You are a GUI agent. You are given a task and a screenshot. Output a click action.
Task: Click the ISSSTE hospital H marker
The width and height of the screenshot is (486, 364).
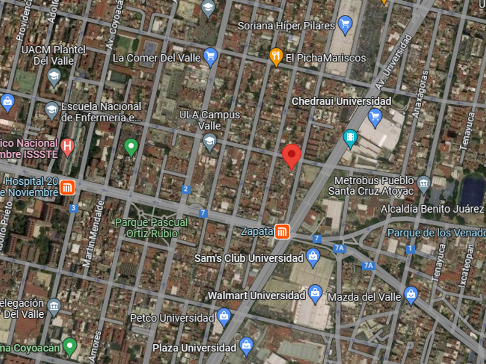point(67,148)
